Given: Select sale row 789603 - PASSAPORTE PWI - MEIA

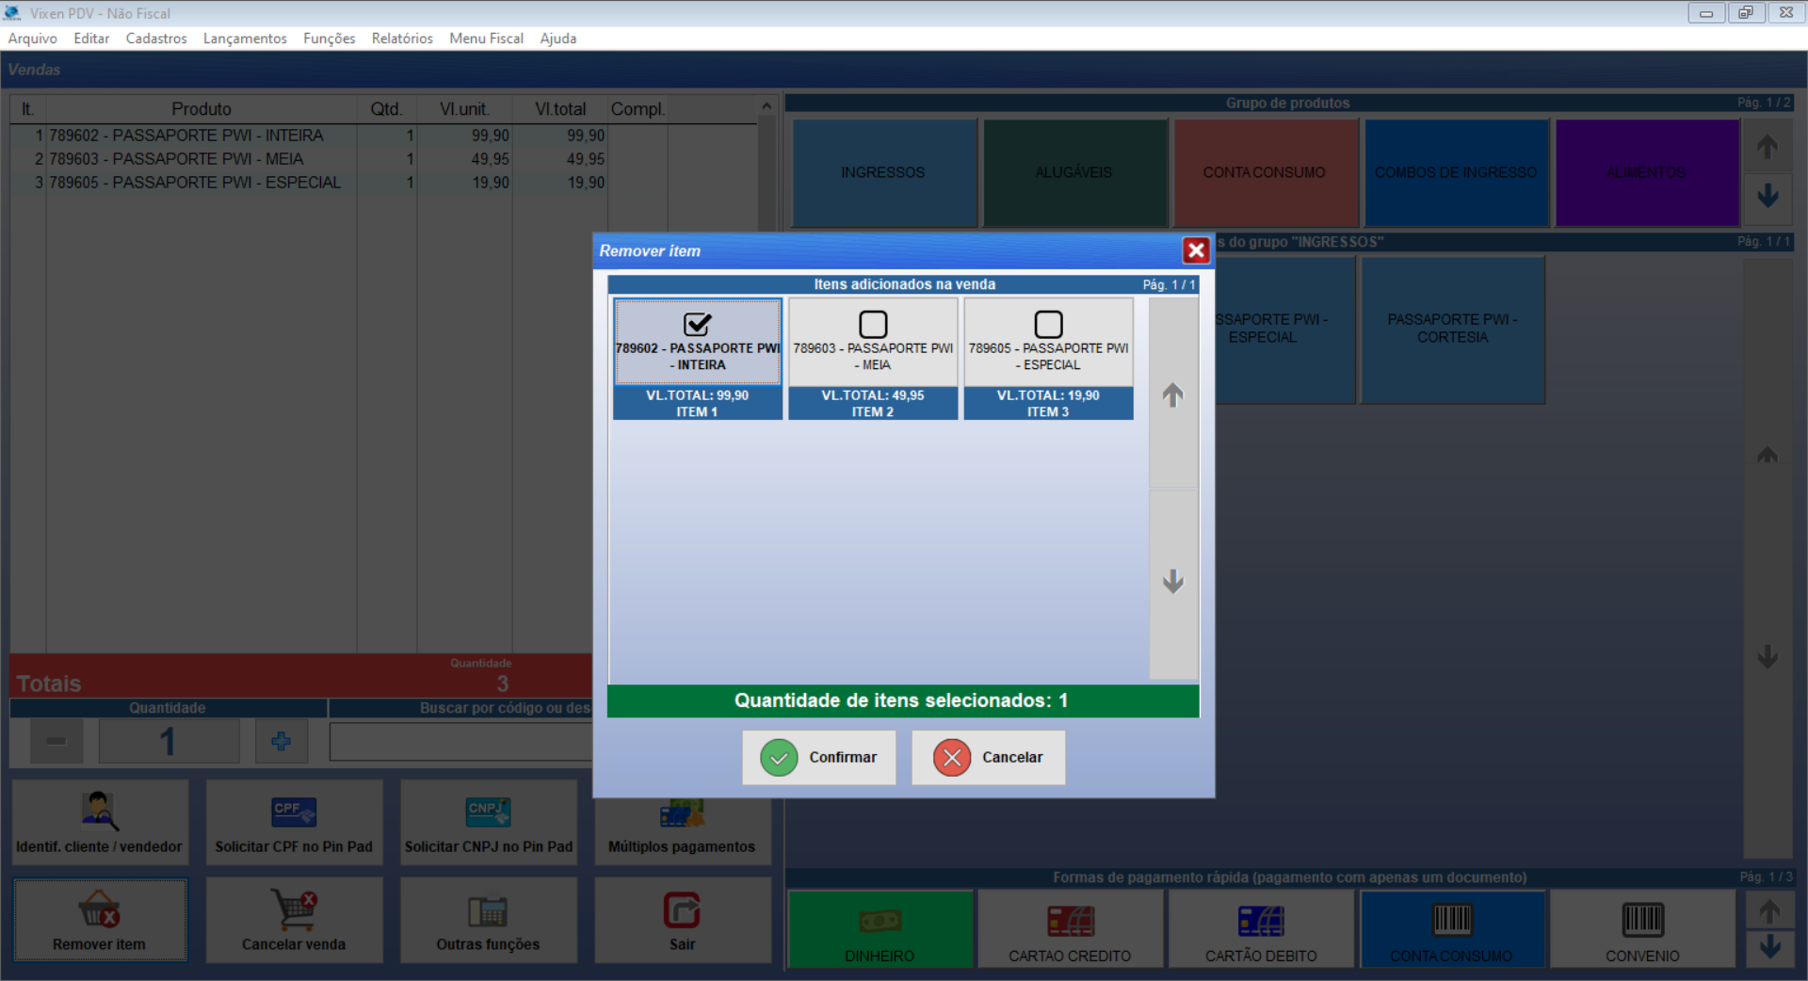Looking at the screenshot, I should tap(383, 159).
